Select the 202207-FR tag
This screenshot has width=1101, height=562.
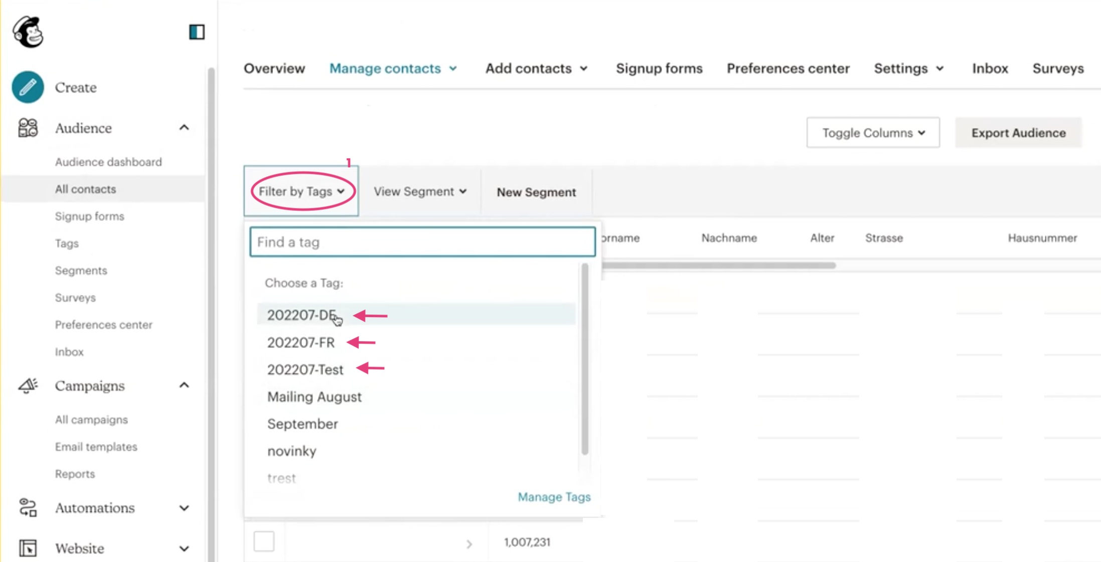tap(301, 343)
